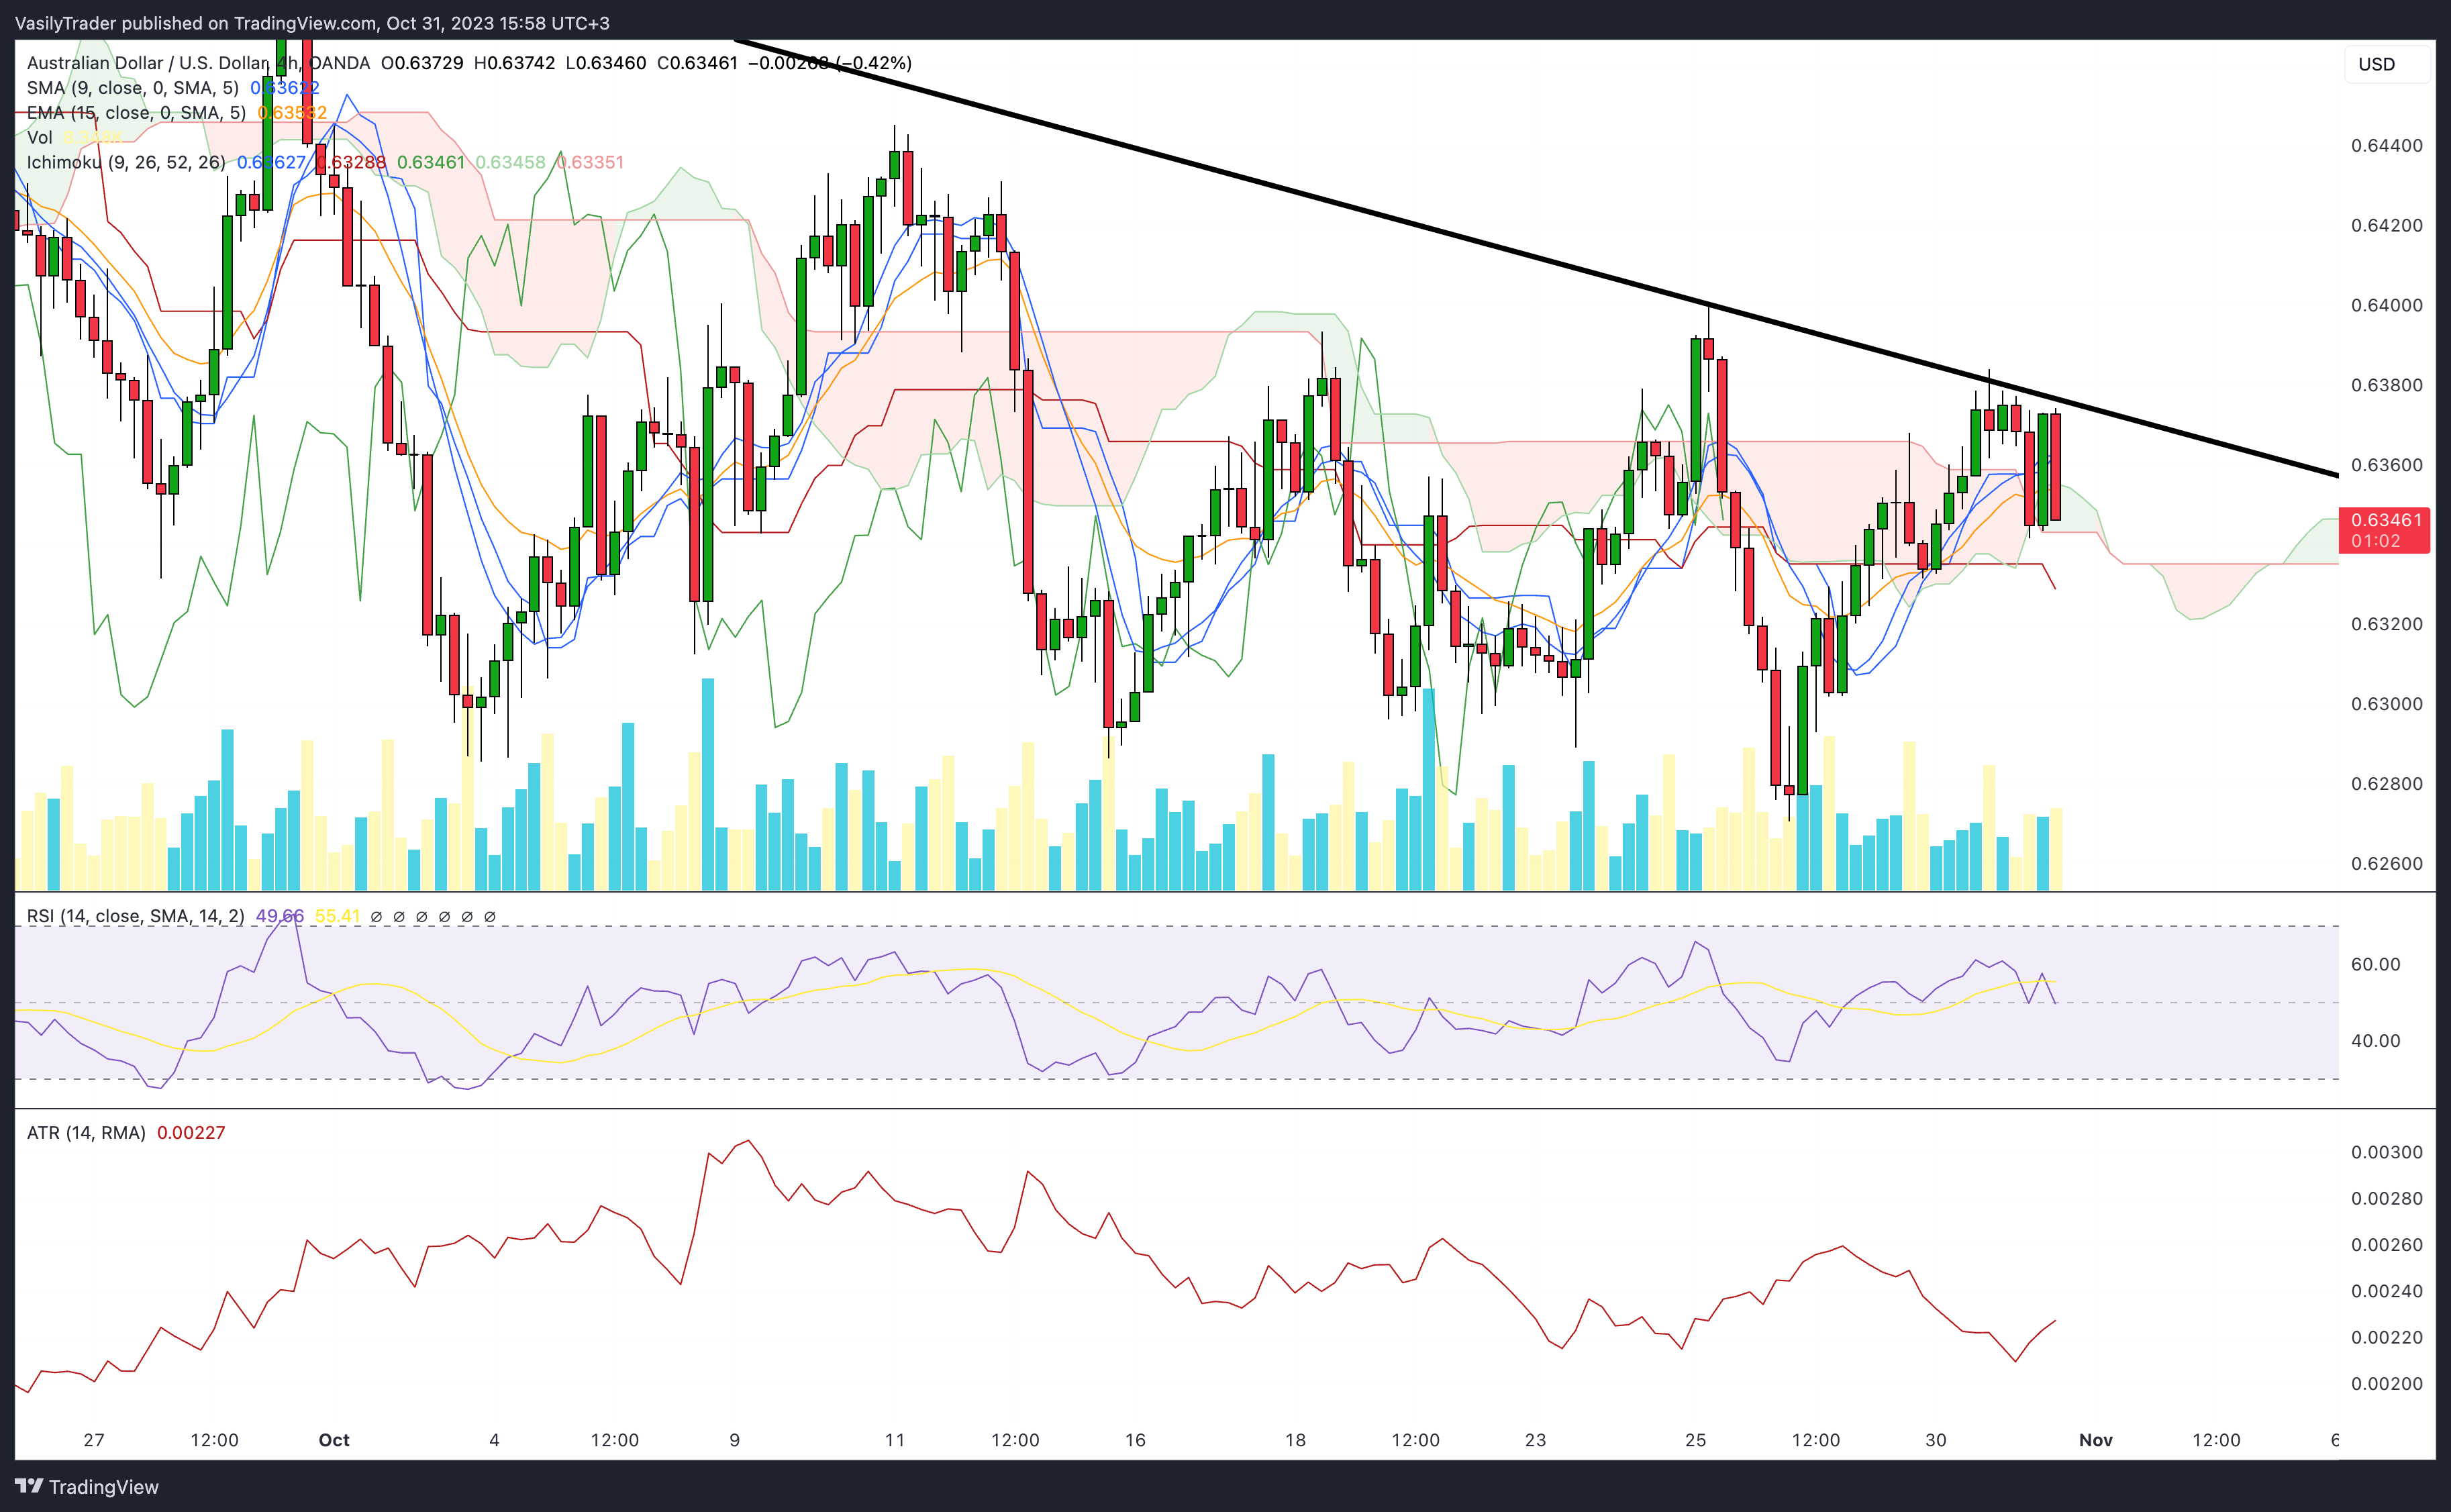
Task: Click the 60.00 RSI scale label
Action: point(2376,965)
